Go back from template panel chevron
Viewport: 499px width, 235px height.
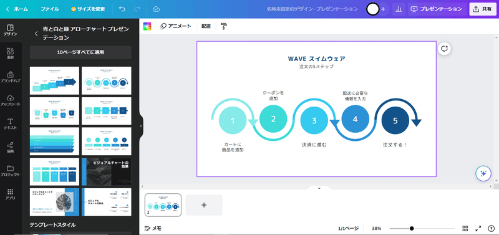pyautogui.click(x=36, y=34)
